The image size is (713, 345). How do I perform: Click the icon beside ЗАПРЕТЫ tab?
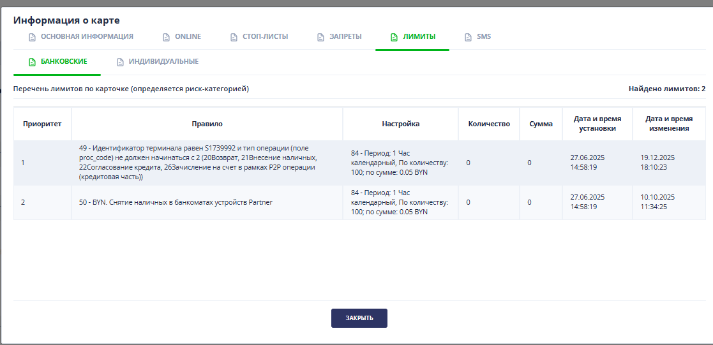[321, 37]
